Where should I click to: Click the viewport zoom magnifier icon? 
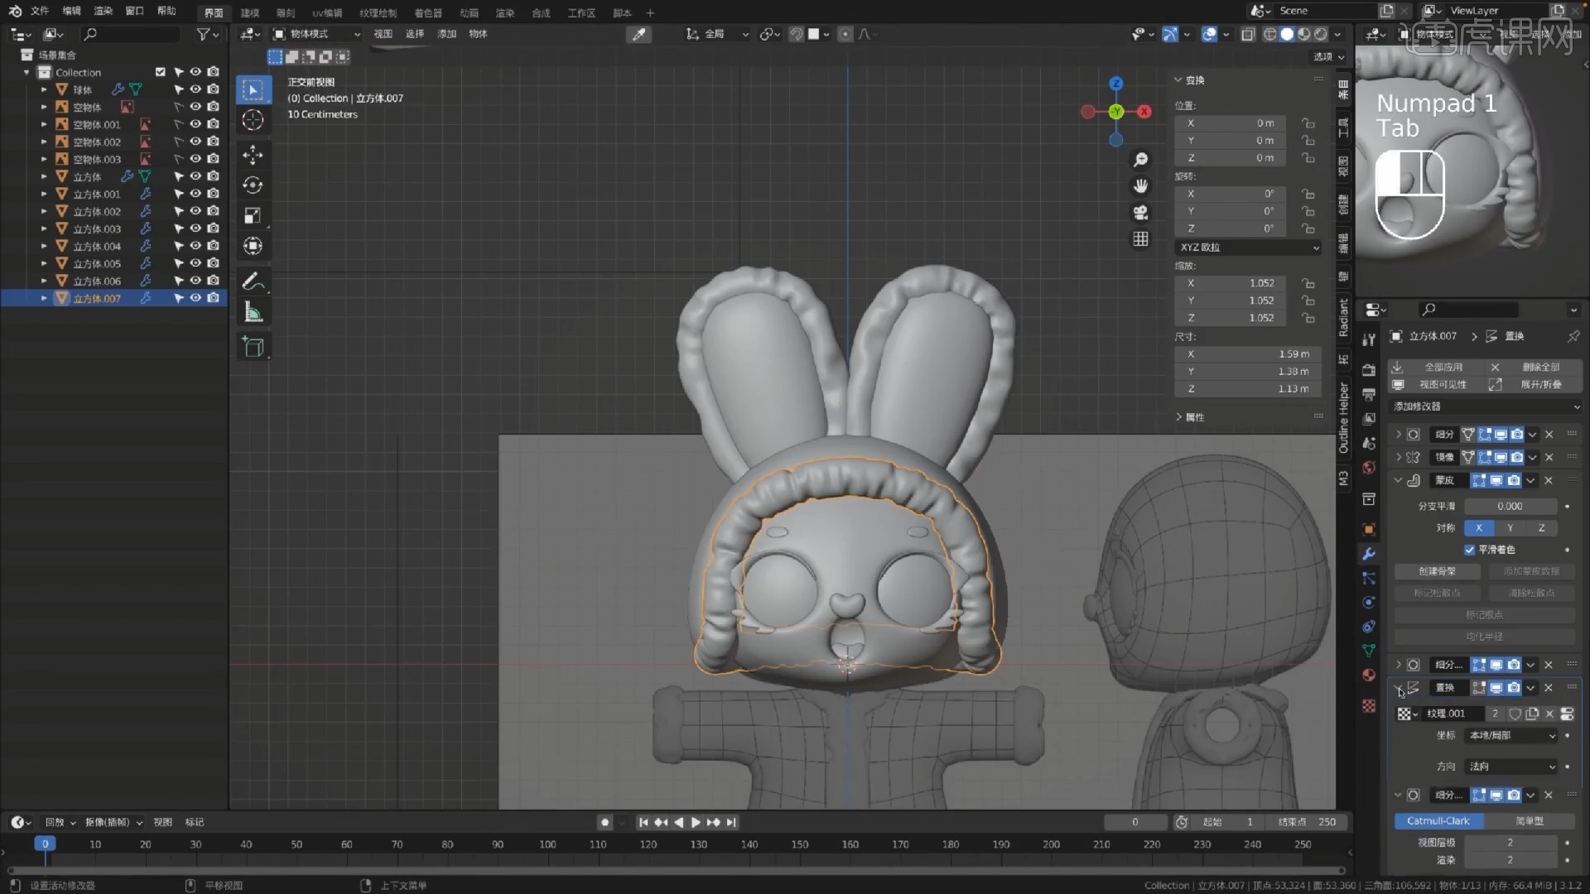pos(1140,160)
